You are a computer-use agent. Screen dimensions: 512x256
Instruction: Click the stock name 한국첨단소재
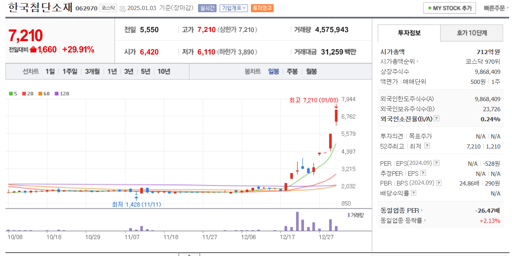(40, 8)
